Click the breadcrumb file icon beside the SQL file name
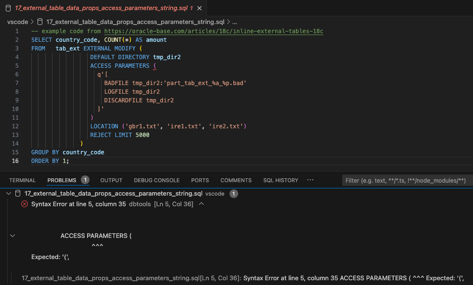Image resolution: width=473 pixels, height=285 pixels. pyautogui.click(x=40, y=22)
